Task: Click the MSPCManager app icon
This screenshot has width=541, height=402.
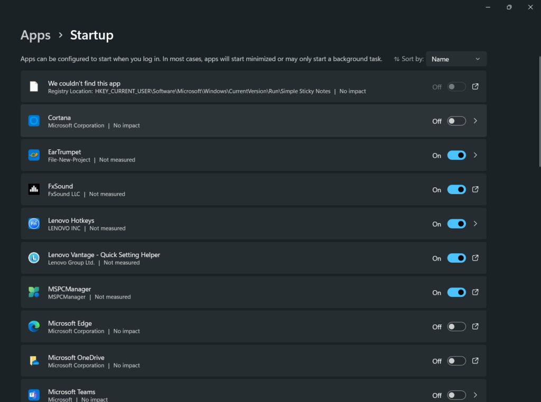Action: (x=34, y=292)
